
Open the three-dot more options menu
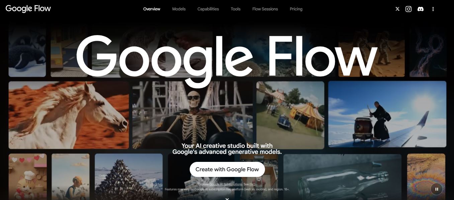point(433,9)
